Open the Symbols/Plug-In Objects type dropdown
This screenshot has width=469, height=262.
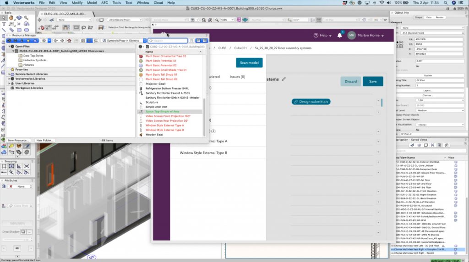click(x=124, y=41)
